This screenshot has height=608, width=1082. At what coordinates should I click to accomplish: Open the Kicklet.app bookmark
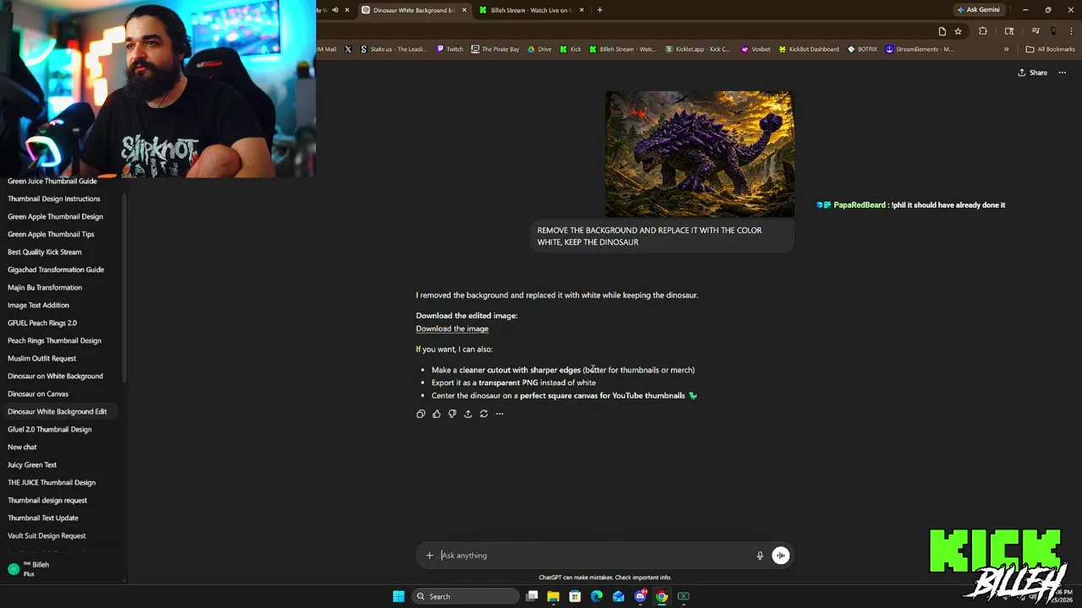point(697,49)
